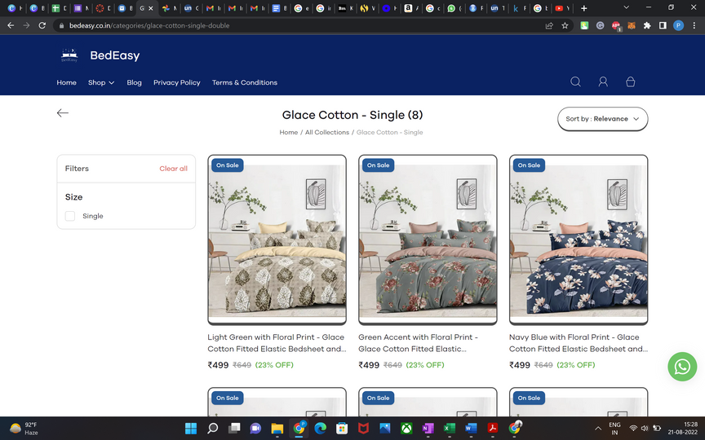This screenshot has height=440, width=705.
Task: Open the Navy Blue Floral Print product title
Action: coord(579,342)
